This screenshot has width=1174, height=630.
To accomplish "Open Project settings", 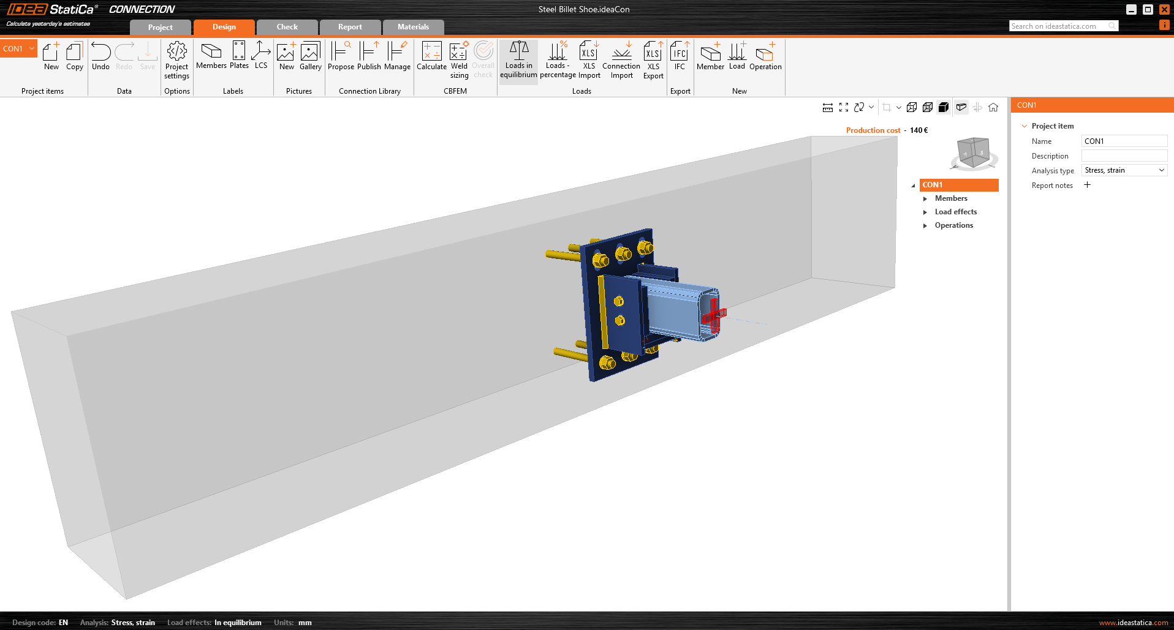I will point(176,59).
